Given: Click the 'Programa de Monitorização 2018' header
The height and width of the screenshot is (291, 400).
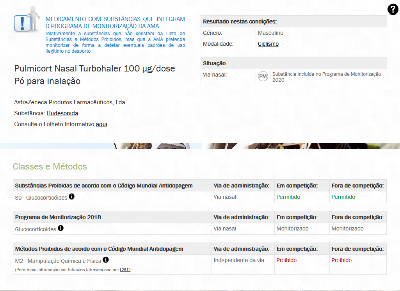Looking at the screenshot, I should (58, 217).
